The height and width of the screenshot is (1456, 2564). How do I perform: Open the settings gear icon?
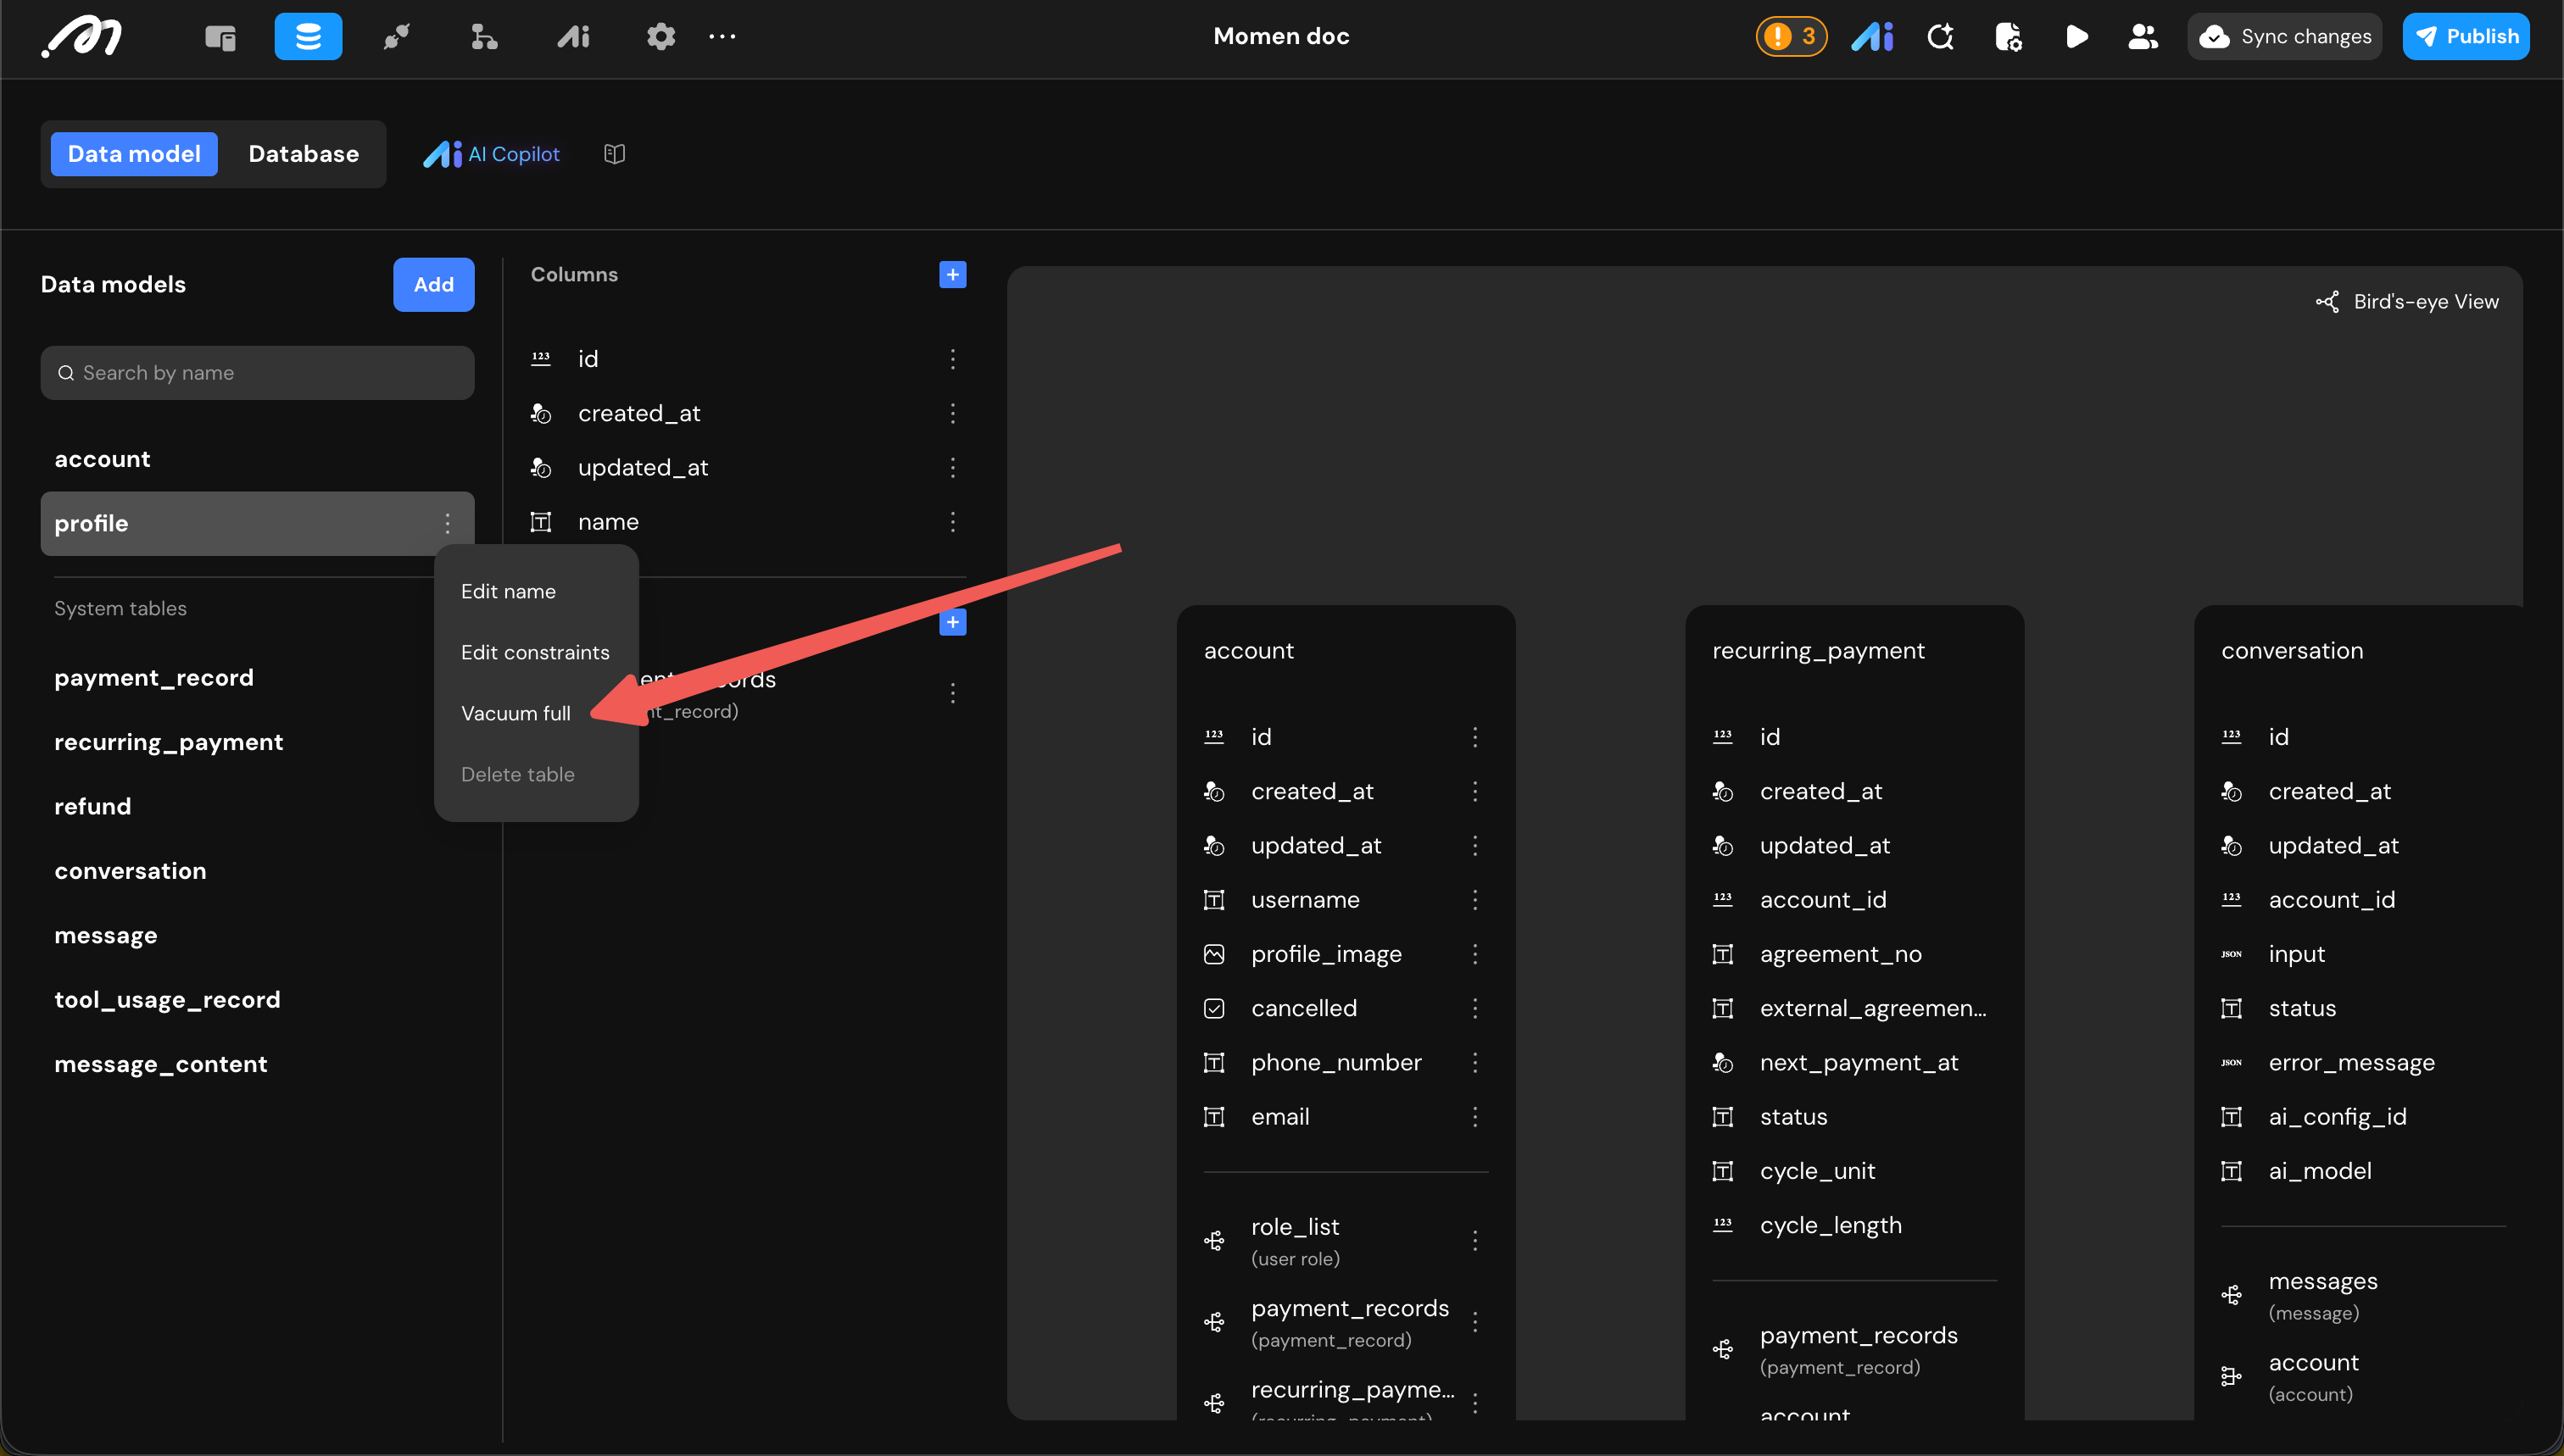pyautogui.click(x=661, y=37)
